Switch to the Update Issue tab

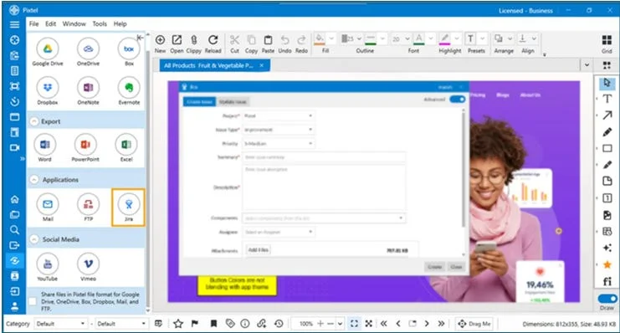pyautogui.click(x=233, y=102)
